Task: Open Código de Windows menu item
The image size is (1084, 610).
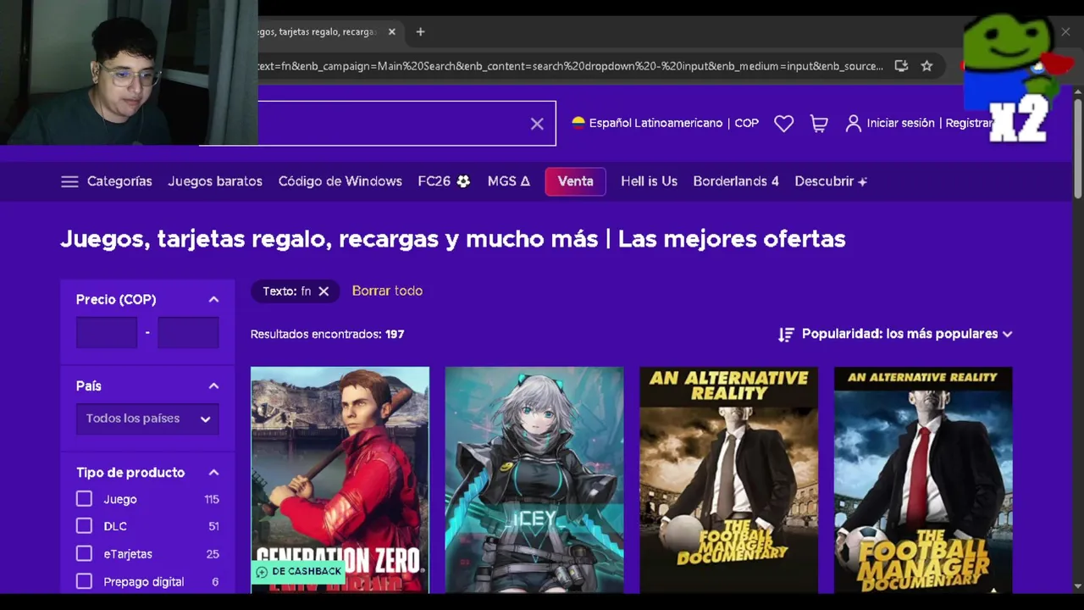Action: (340, 181)
